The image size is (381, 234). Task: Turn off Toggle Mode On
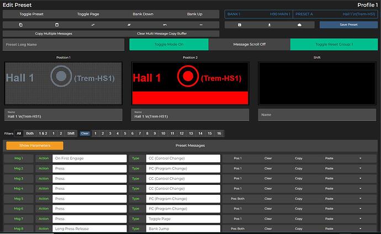click(169, 44)
